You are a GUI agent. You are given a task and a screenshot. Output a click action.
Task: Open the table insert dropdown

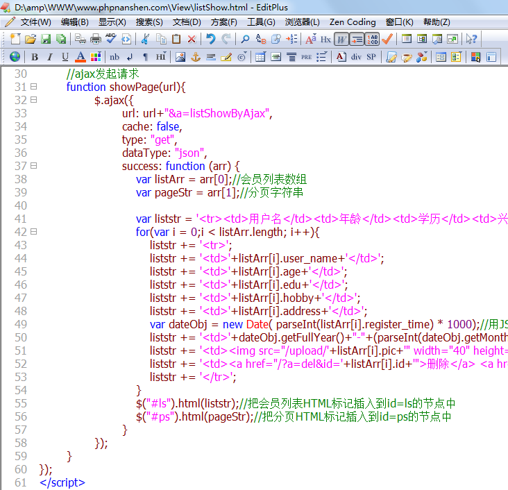[260, 57]
